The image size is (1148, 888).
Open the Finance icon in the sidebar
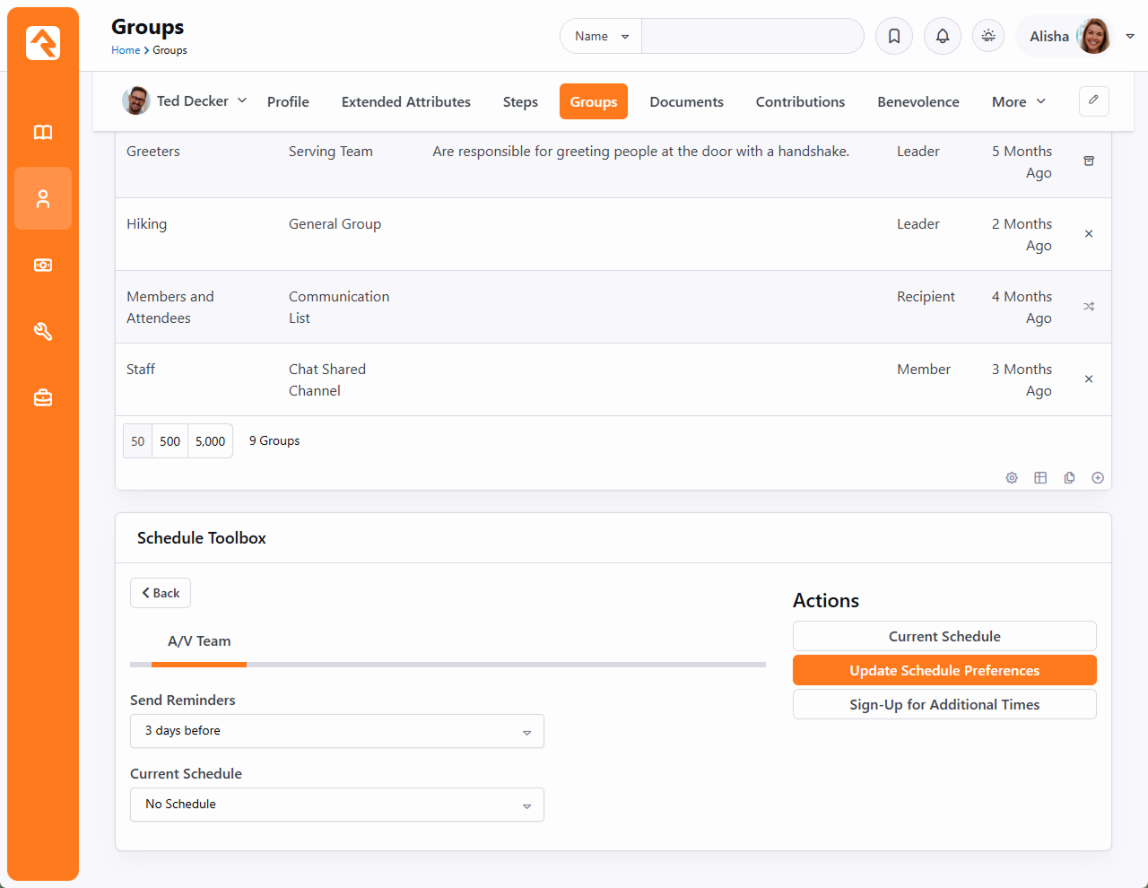(x=43, y=266)
